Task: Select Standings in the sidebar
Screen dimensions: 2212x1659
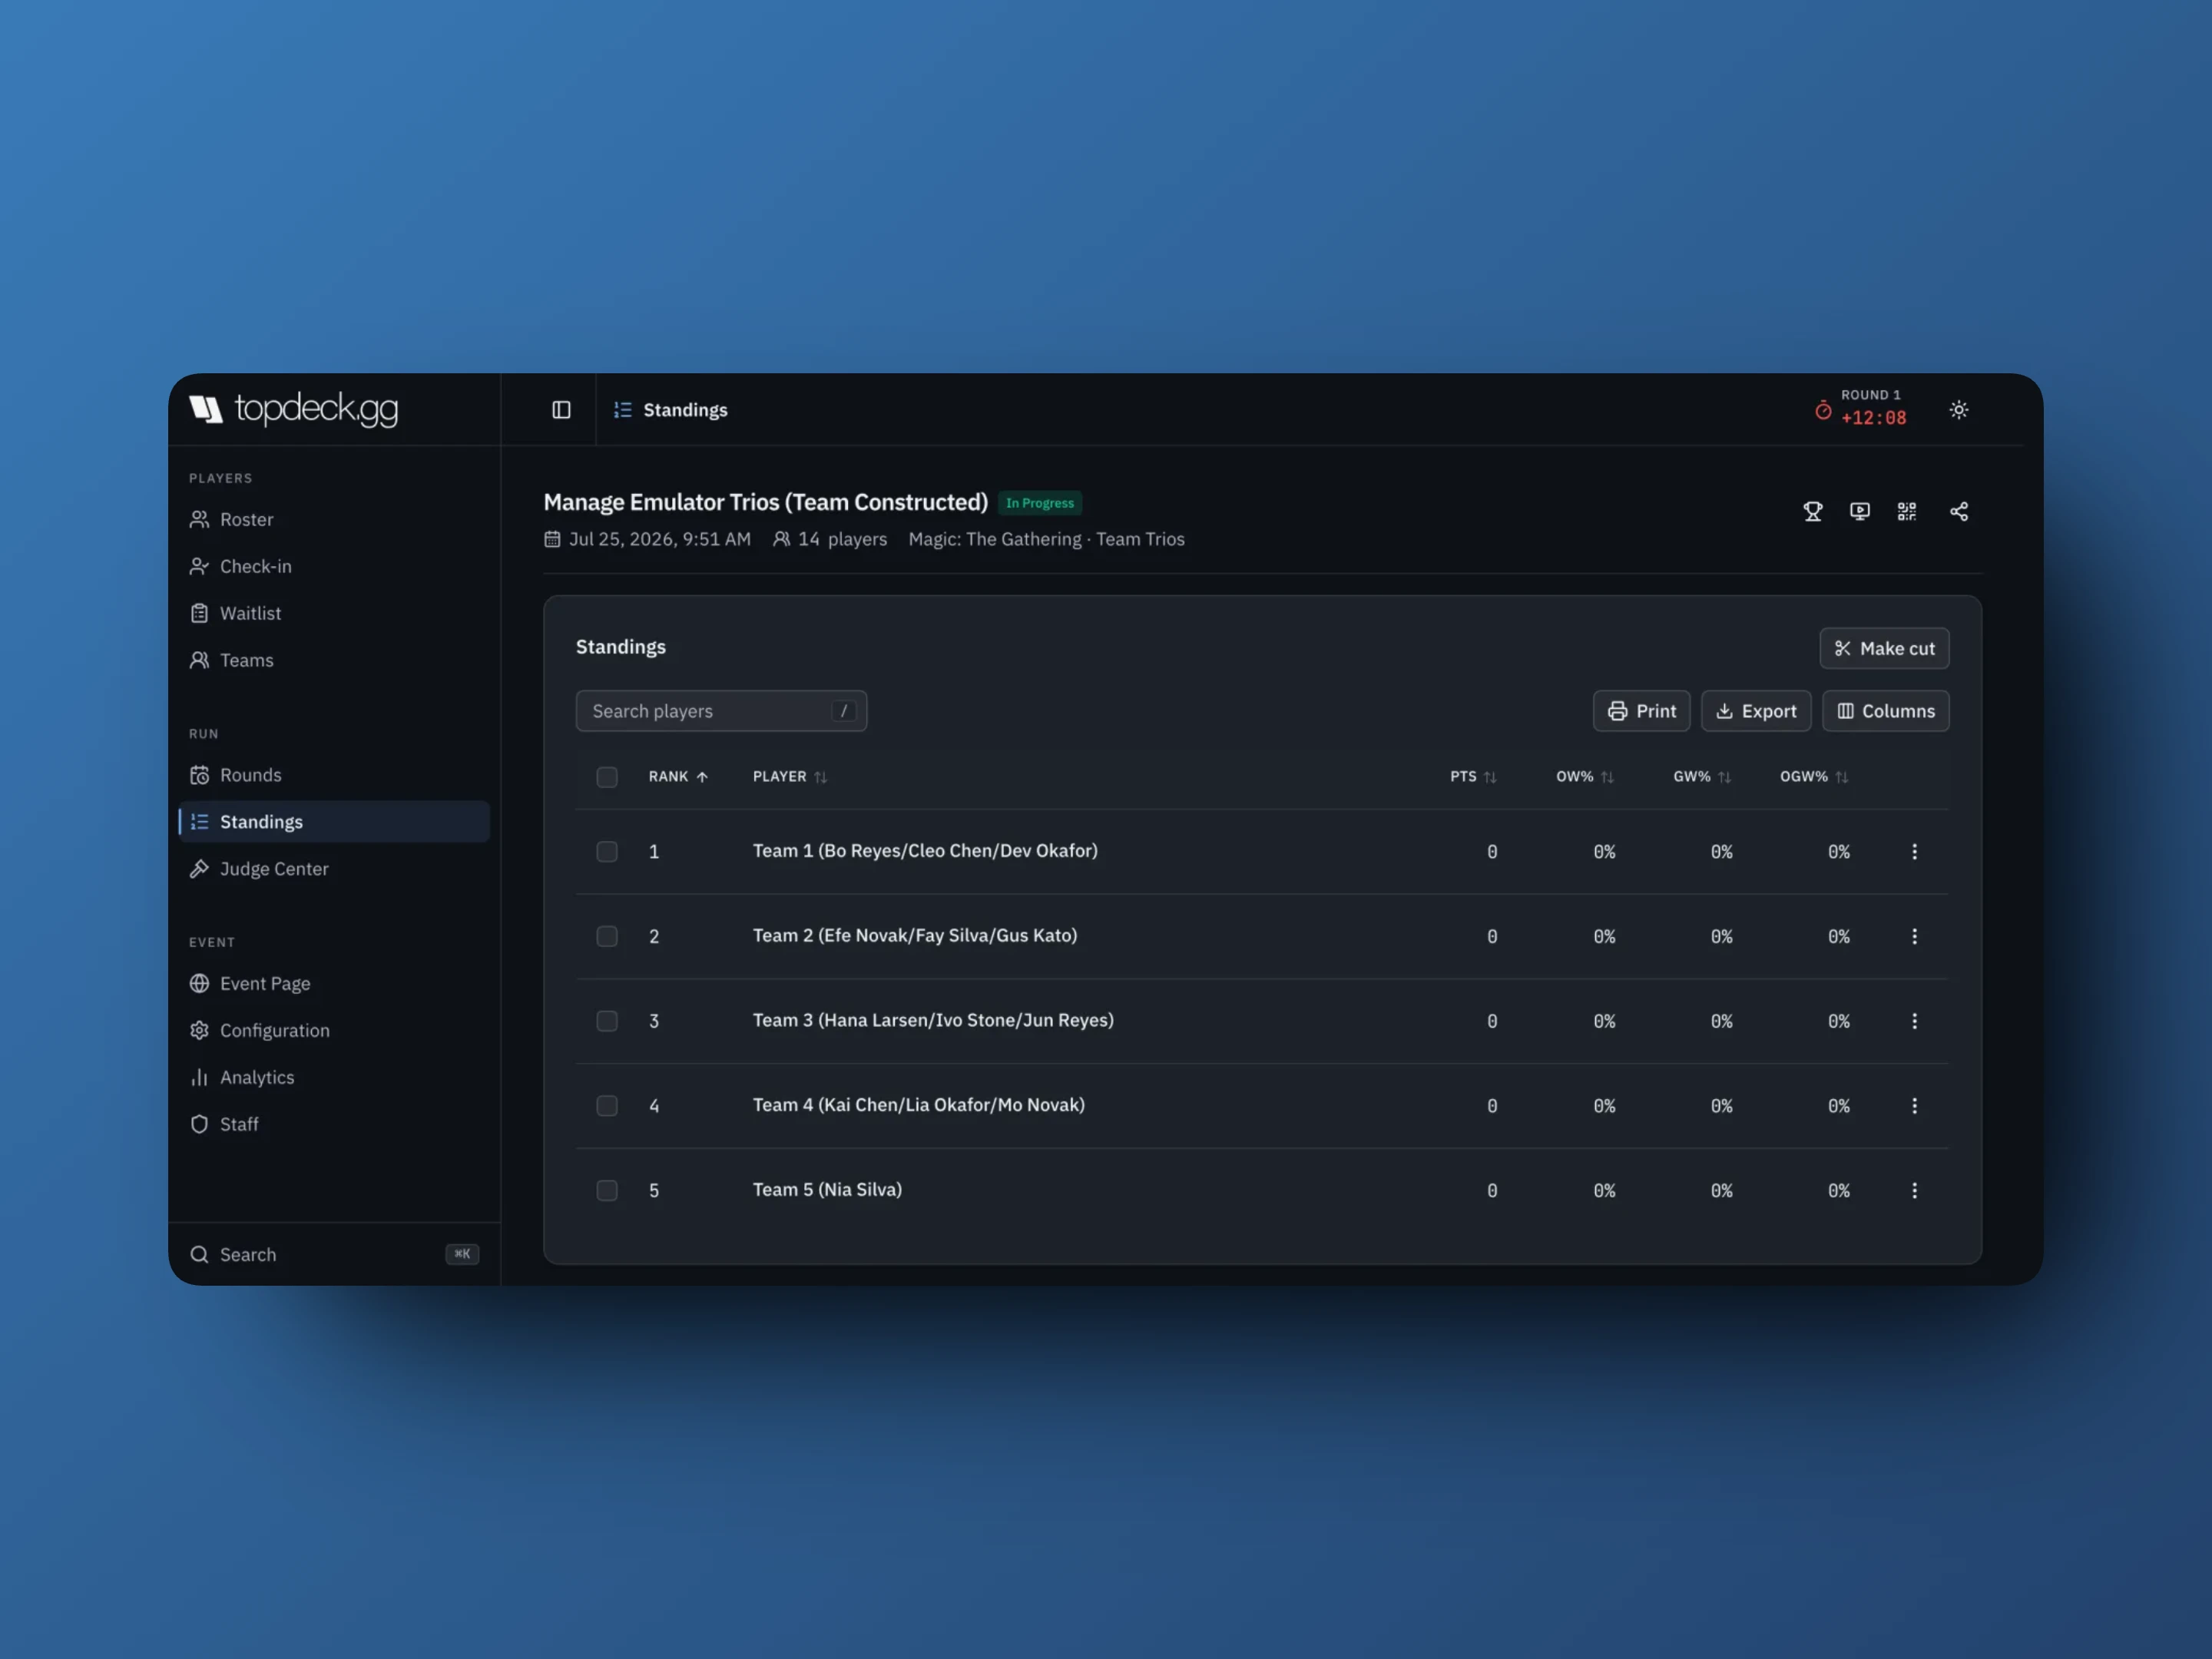Action: pyautogui.click(x=334, y=822)
